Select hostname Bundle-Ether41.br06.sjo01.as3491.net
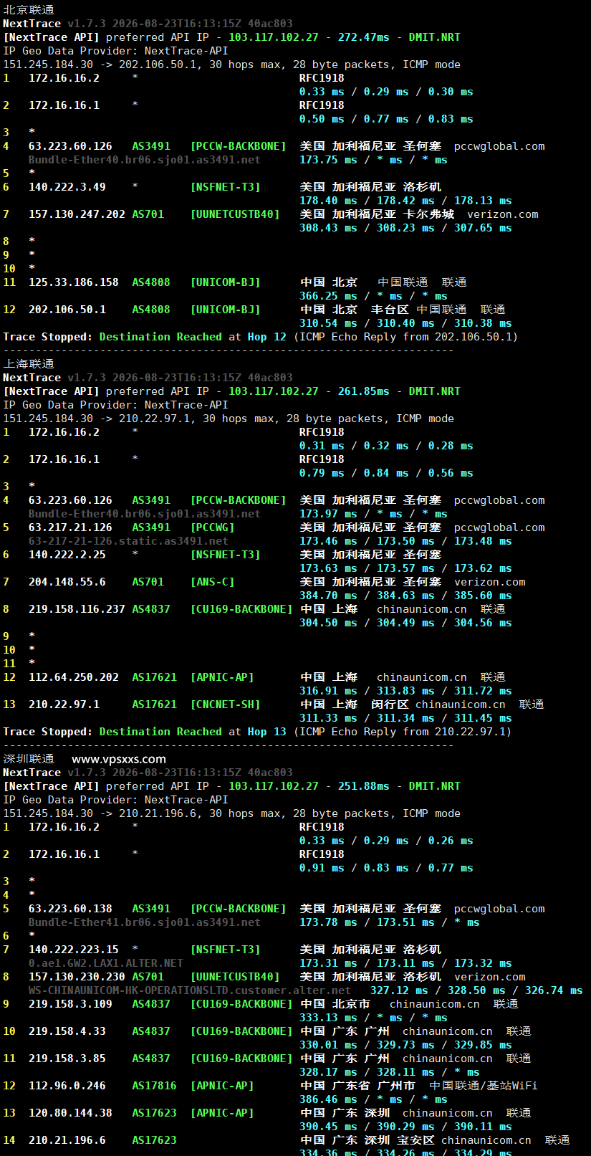The height and width of the screenshot is (1156, 591). tap(145, 922)
